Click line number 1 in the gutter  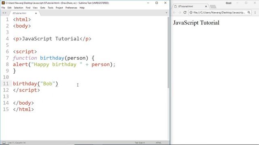(x=7, y=20)
